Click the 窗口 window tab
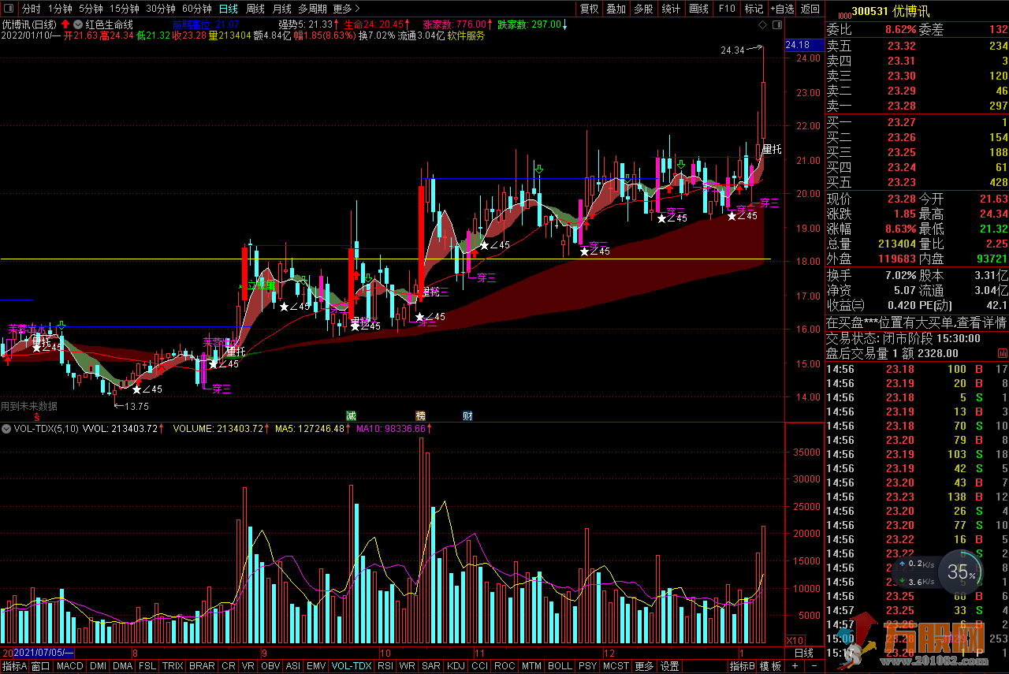The image size is (1009, 674). pos(41,666)
